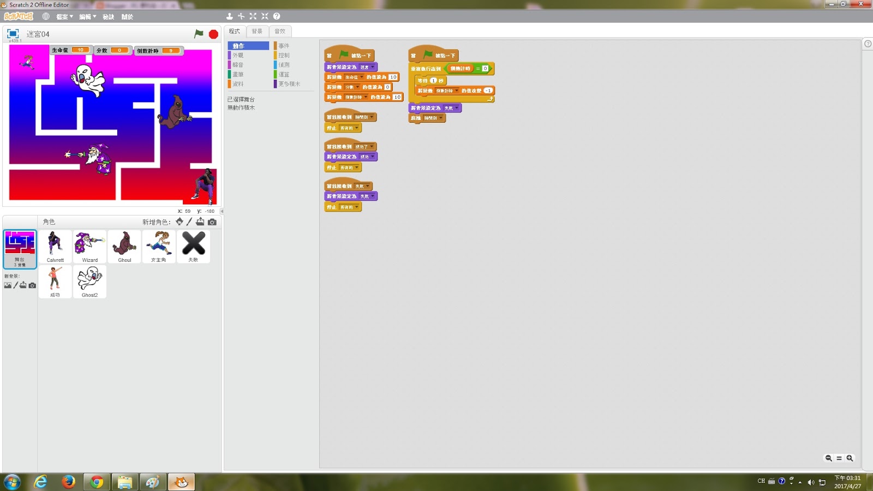The height and width of the screenshot is (491, 873).
Task: Zoom in scripts area magnifier
Action: pyautogui.click(x=850, y=458)
